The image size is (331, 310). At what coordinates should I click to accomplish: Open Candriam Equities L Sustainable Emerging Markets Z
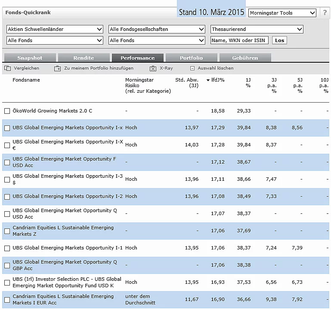click(x=63, y=231)
